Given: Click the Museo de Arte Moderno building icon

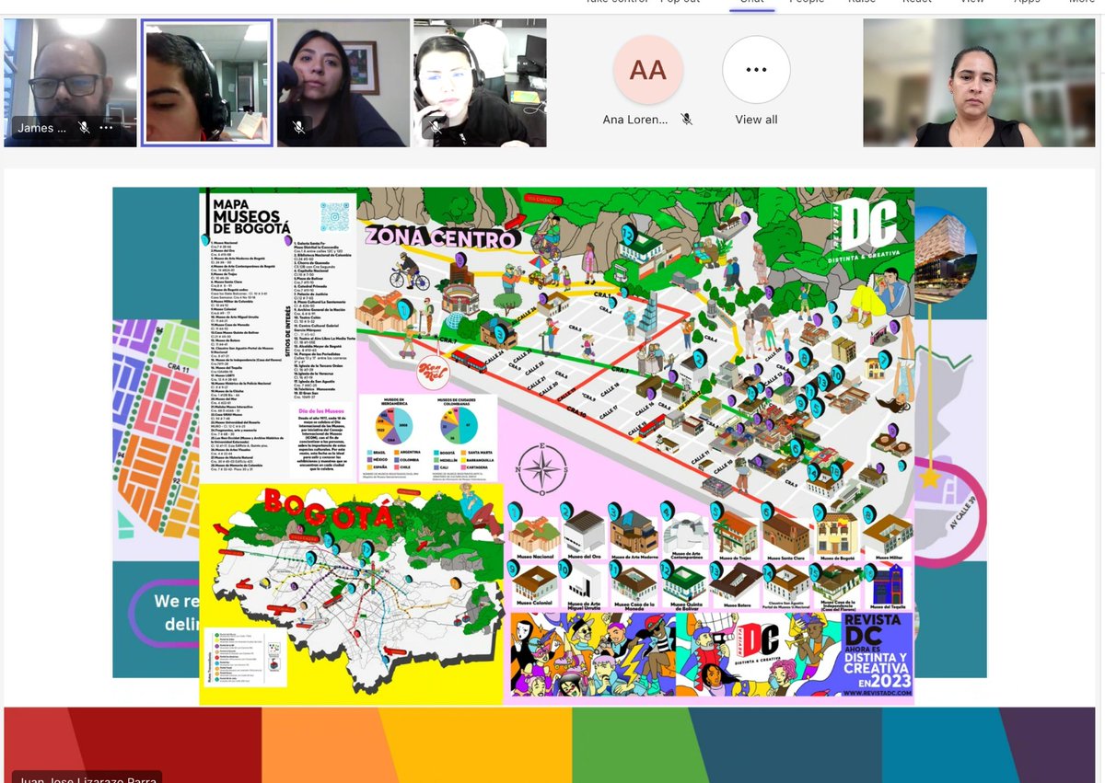Looking at the screenshot, I should pyautogui.click(x=634, y=532).
